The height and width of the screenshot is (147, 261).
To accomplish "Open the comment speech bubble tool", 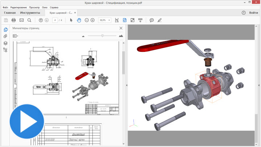I will (152, 20).
